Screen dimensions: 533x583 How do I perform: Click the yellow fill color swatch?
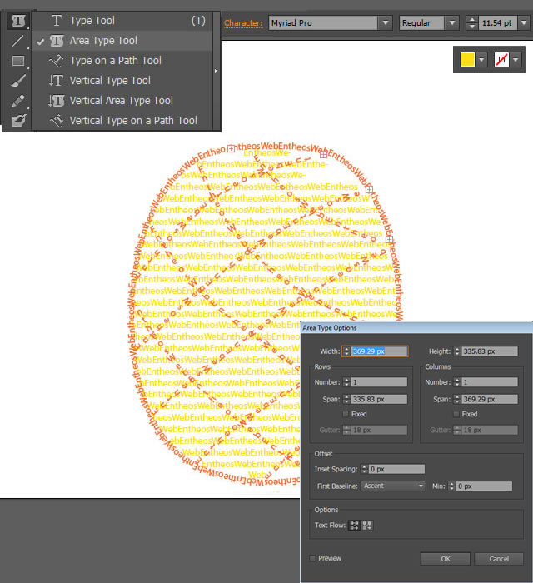468,61
